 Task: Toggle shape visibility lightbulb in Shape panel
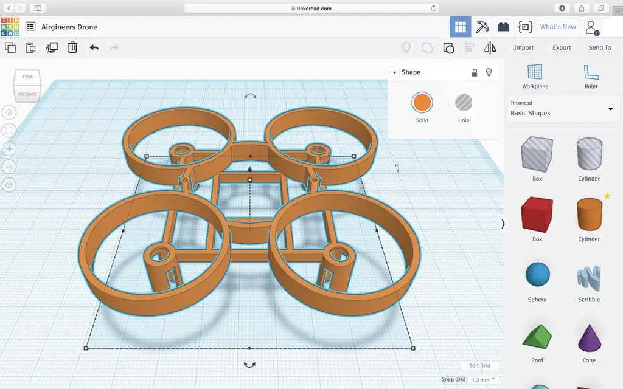(x=489, y=72)
